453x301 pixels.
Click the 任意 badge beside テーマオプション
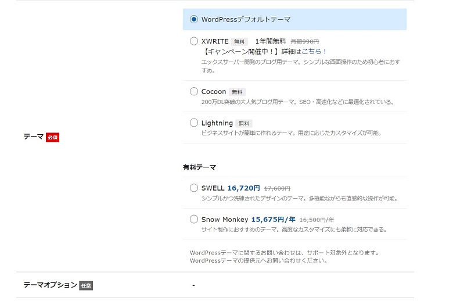(86, 286)
